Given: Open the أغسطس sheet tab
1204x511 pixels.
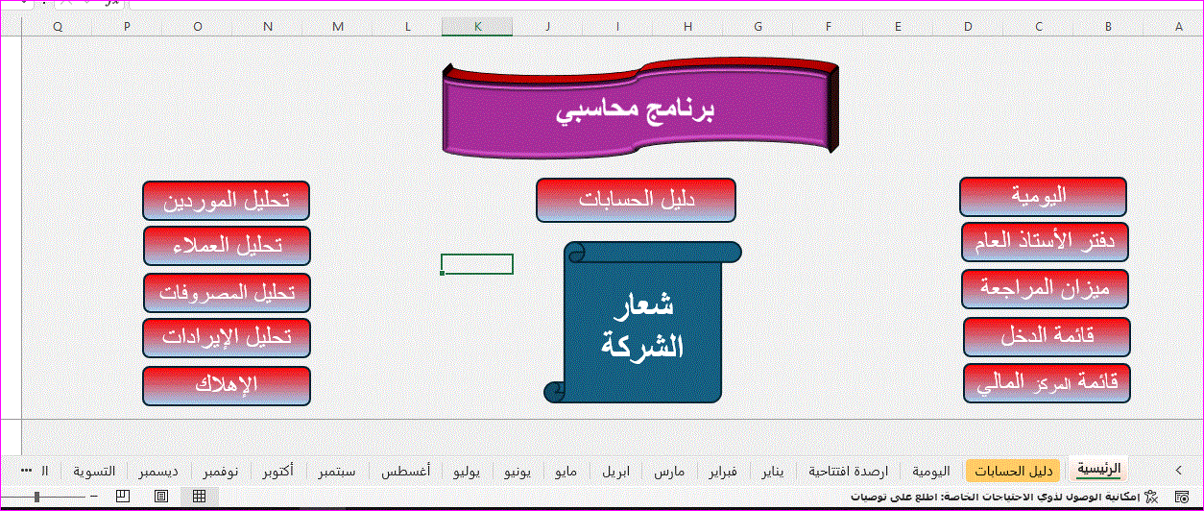Looking at the screenshot, I should click(x=405, y=471).
